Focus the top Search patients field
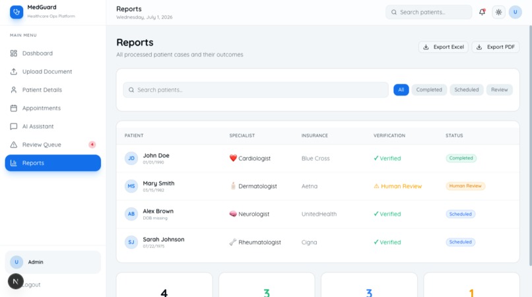Screen dimensions: 532x297 pos(428,13)
